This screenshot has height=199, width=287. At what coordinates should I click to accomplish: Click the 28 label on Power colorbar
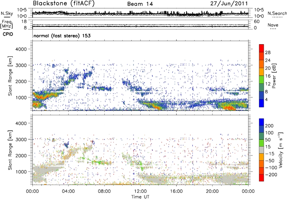[268, 52]
